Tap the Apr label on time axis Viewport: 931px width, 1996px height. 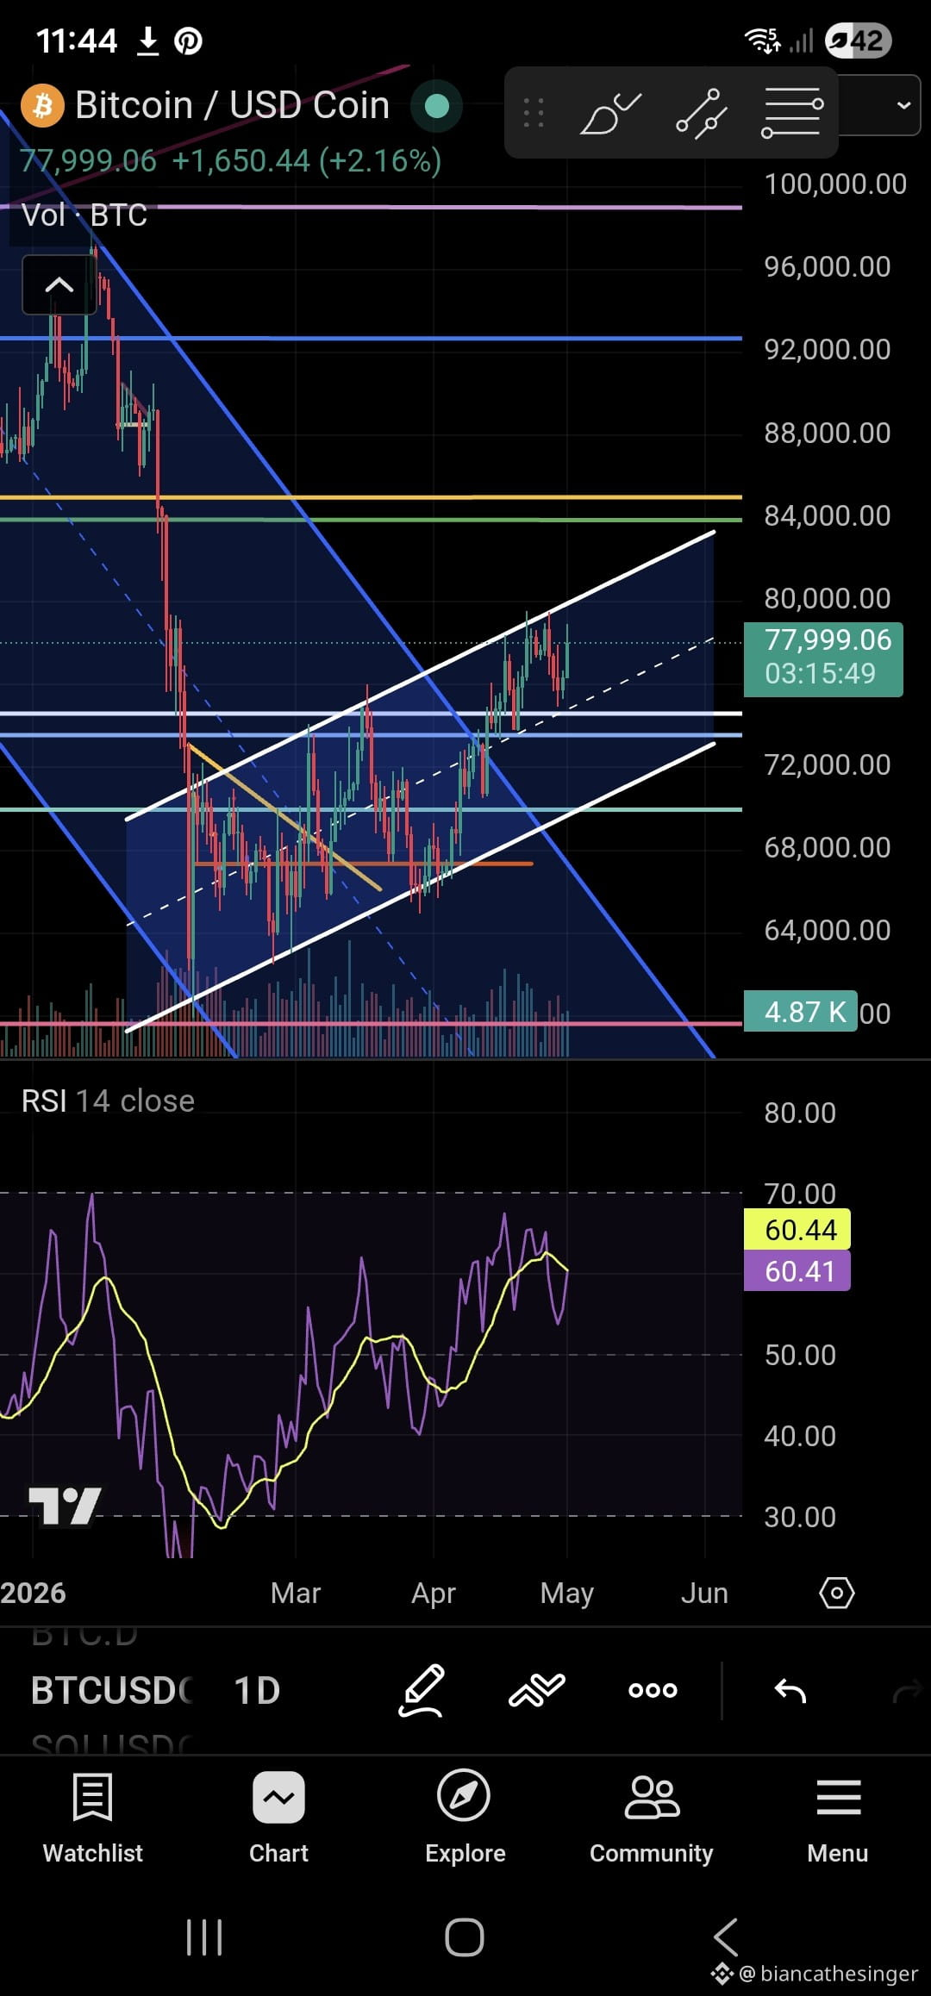point(434,1593)
